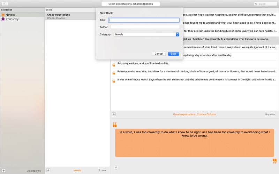
Task: Focus the Title text field
Action: (144, 20)
